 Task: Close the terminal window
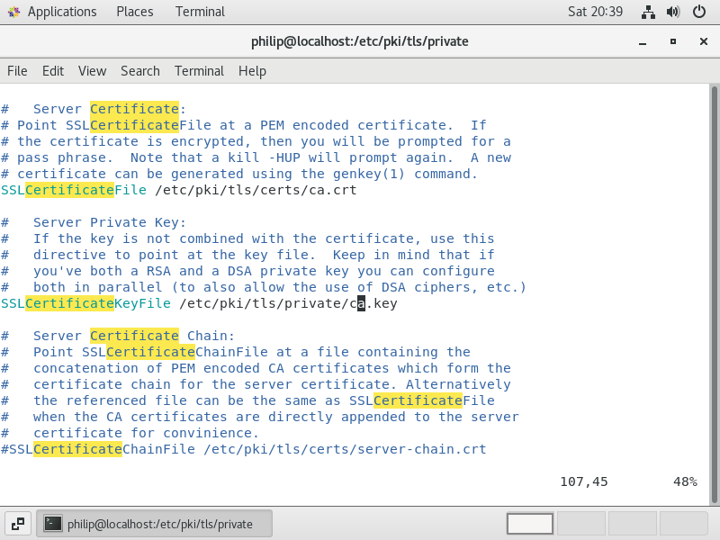tap(703, 41)
